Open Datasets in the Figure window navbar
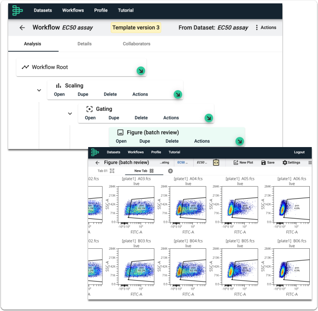Screen dimensions: 318x311 [113, 152]
